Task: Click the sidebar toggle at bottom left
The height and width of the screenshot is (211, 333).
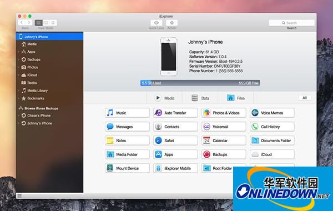Action: [x=19, y=195]
